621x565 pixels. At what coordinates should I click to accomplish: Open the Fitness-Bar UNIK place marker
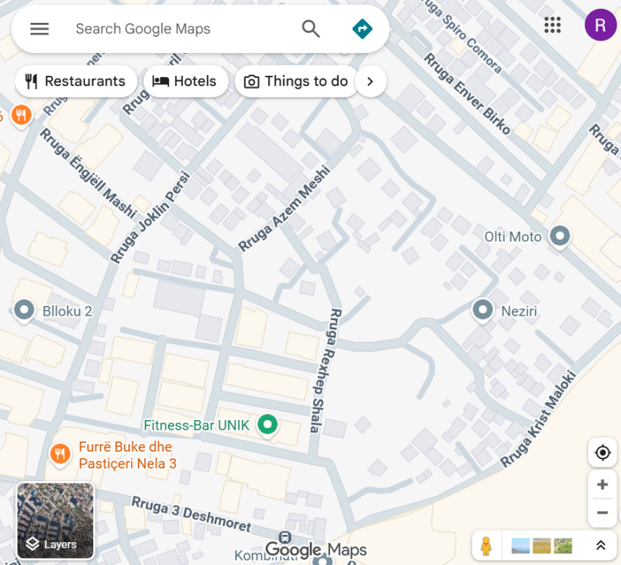269,424
